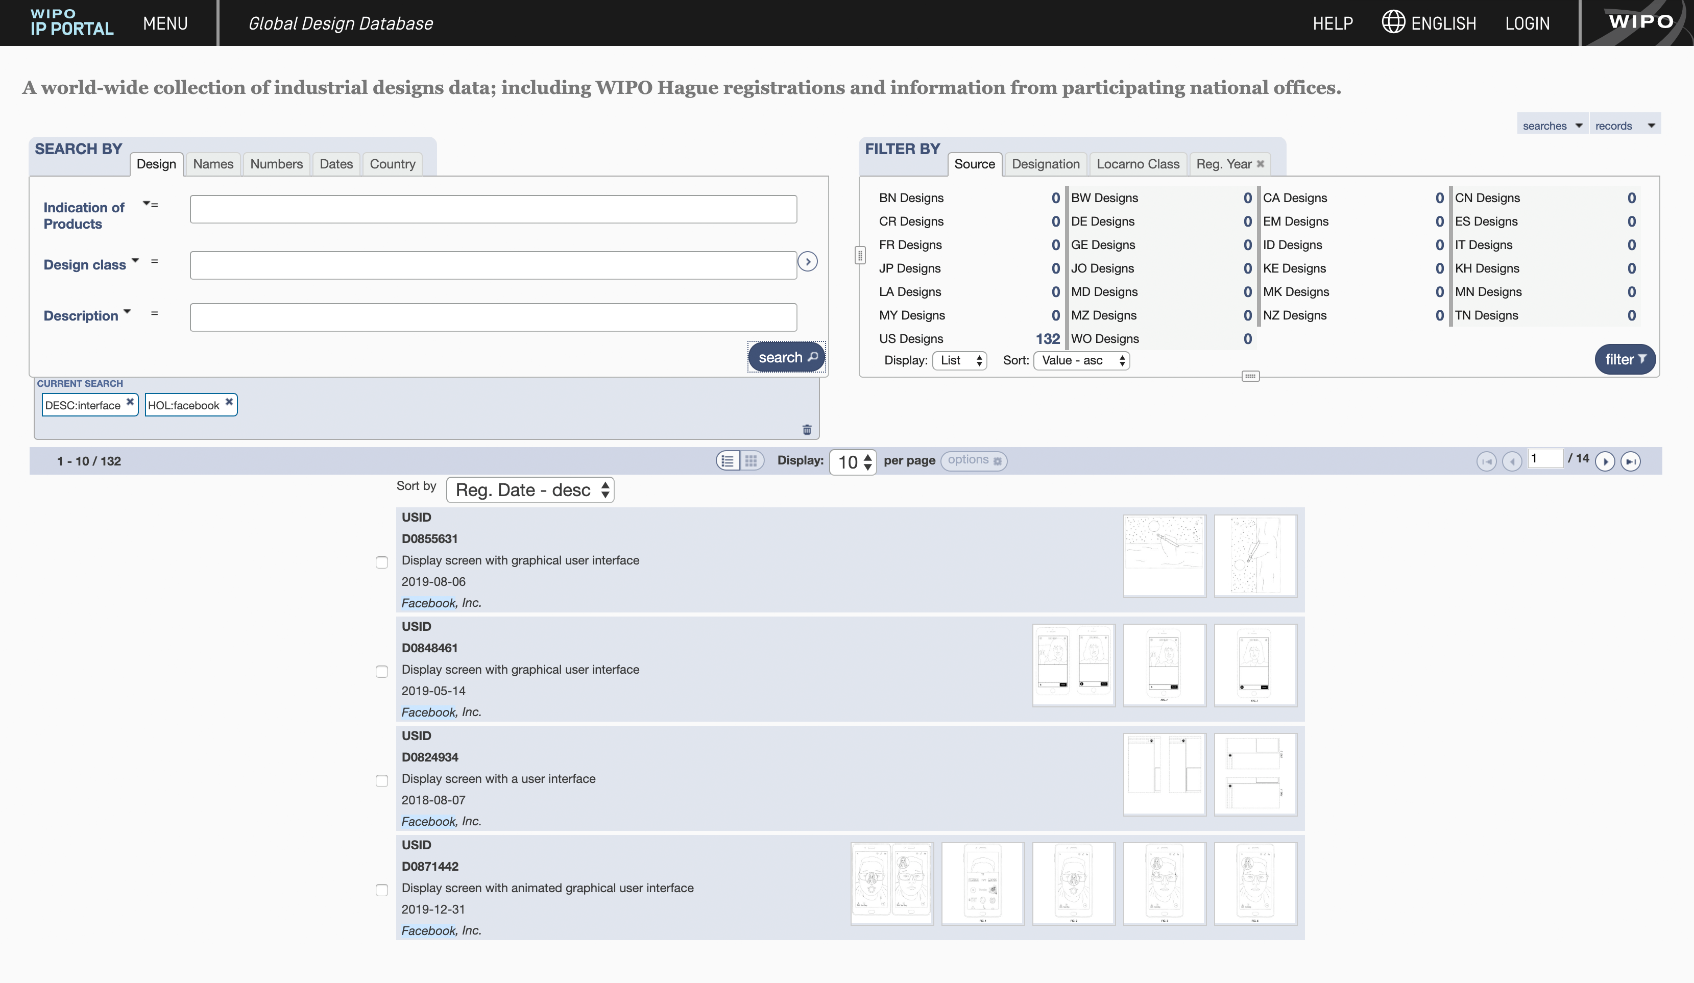Open first thumbnail of design D0824934

1164,774
